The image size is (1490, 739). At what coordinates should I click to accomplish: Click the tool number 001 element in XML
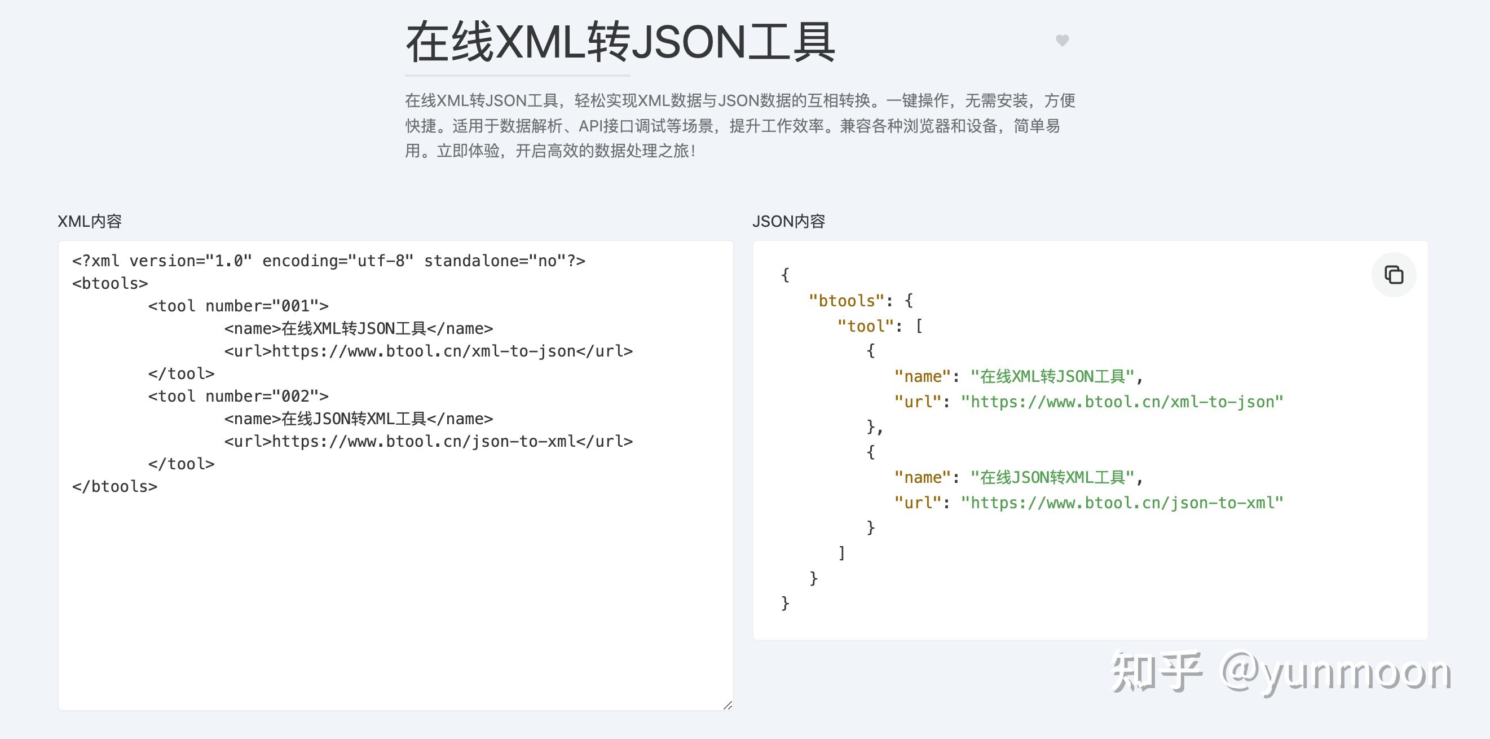point(239,306)
